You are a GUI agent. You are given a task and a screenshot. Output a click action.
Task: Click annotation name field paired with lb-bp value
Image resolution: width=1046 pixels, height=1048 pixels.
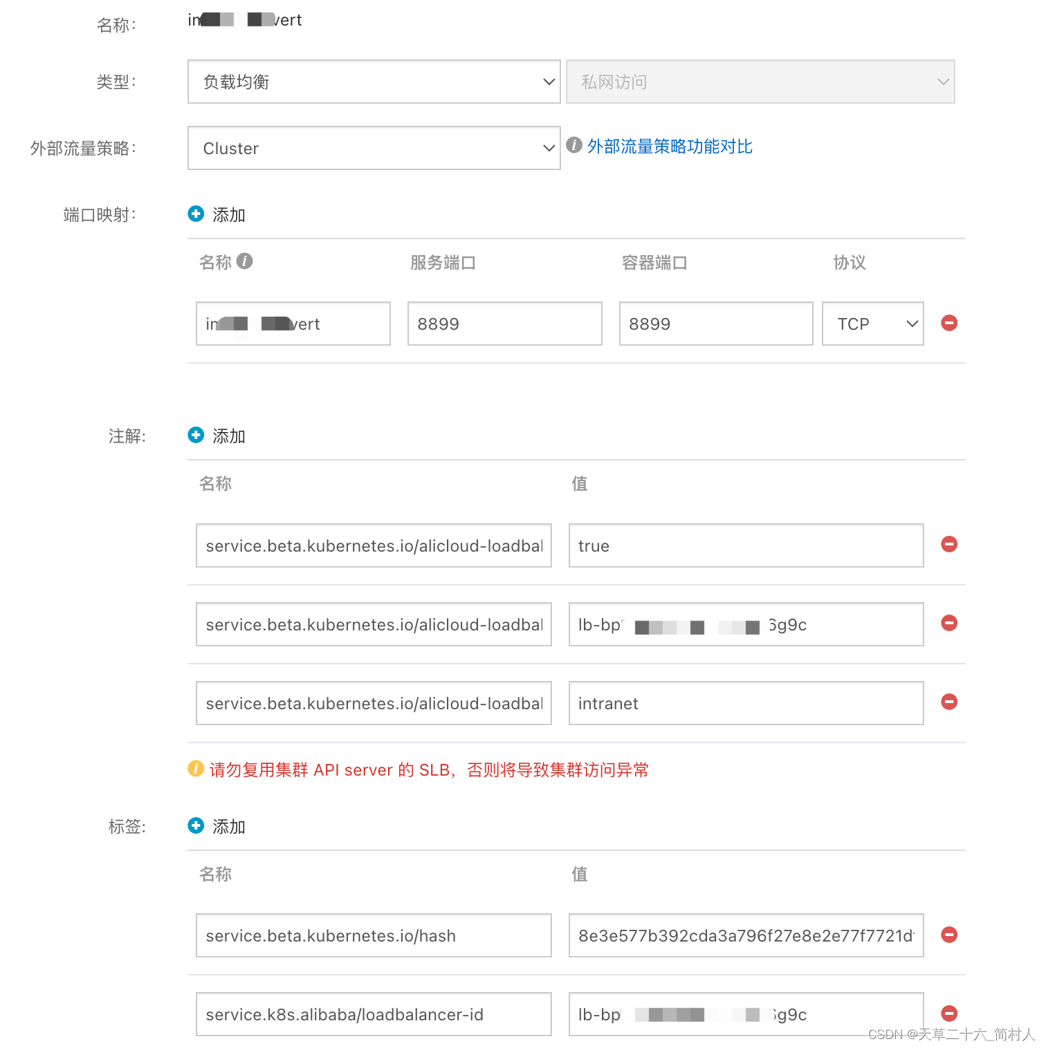point(374,624)
